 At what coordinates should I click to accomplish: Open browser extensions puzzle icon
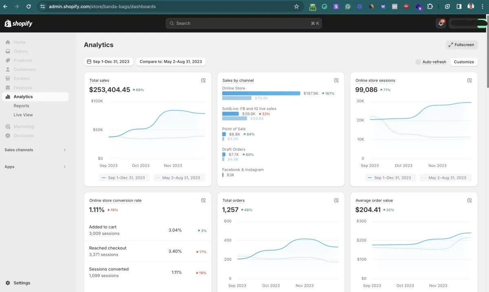click(x=430, y=7)
